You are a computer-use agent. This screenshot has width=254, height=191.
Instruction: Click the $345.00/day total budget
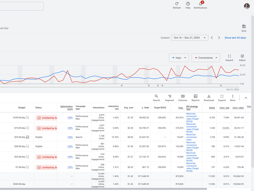point(19,184)
